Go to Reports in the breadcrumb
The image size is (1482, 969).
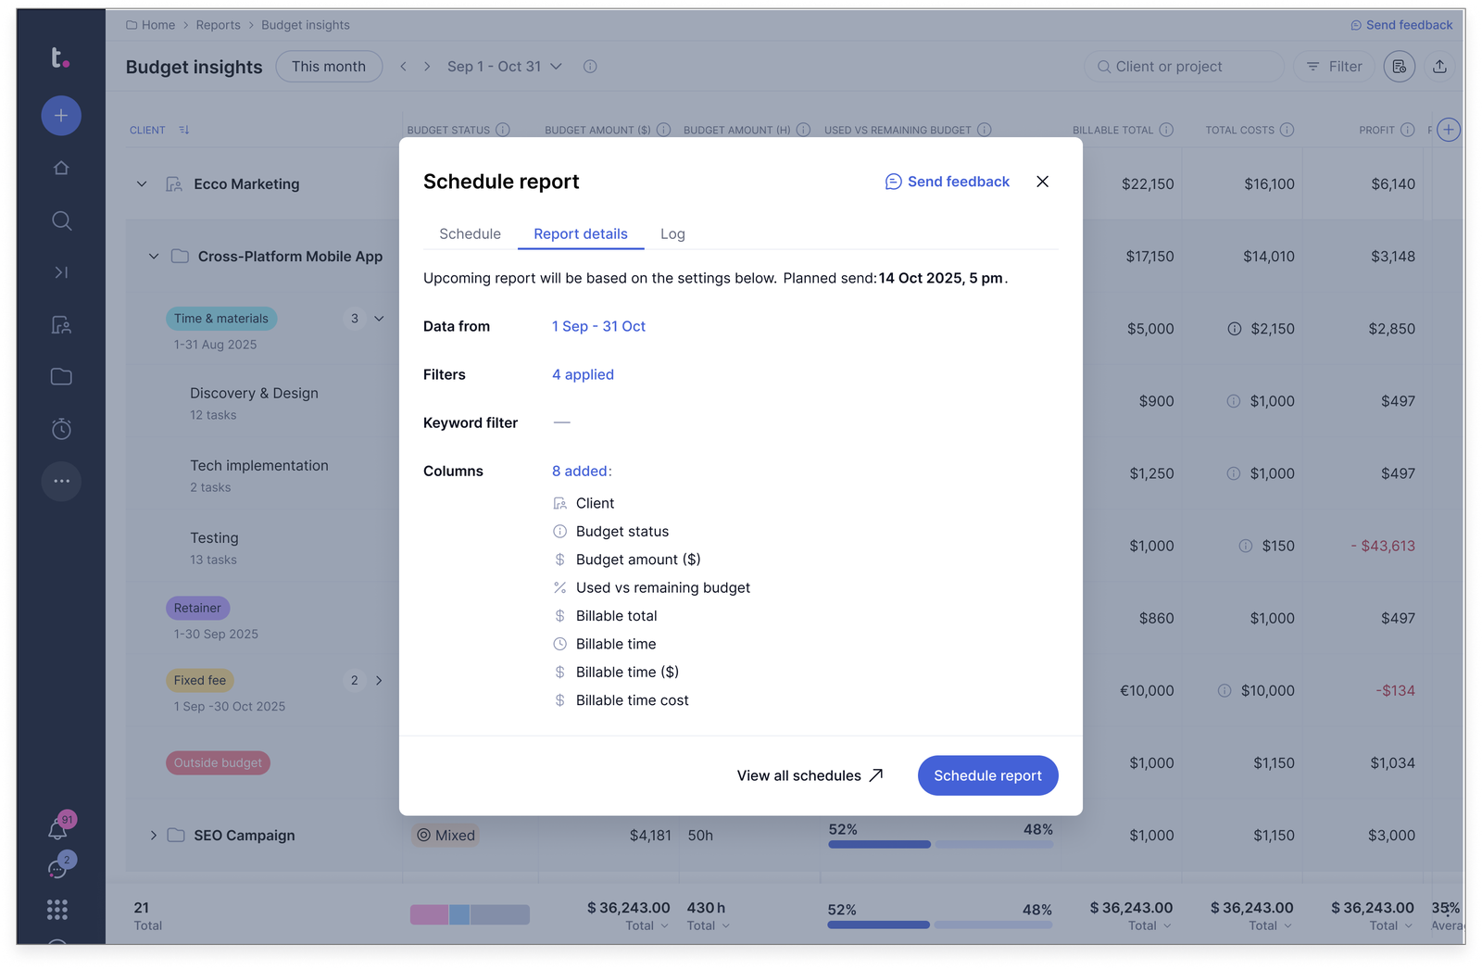point(218,25)
